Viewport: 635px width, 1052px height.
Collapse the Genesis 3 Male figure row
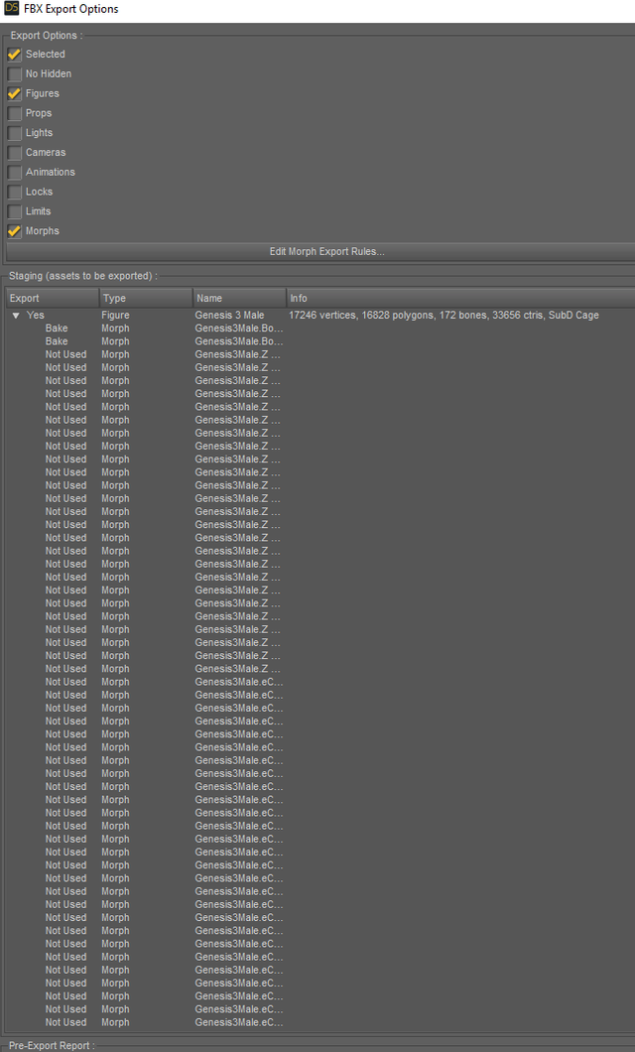tap(16, 316)
